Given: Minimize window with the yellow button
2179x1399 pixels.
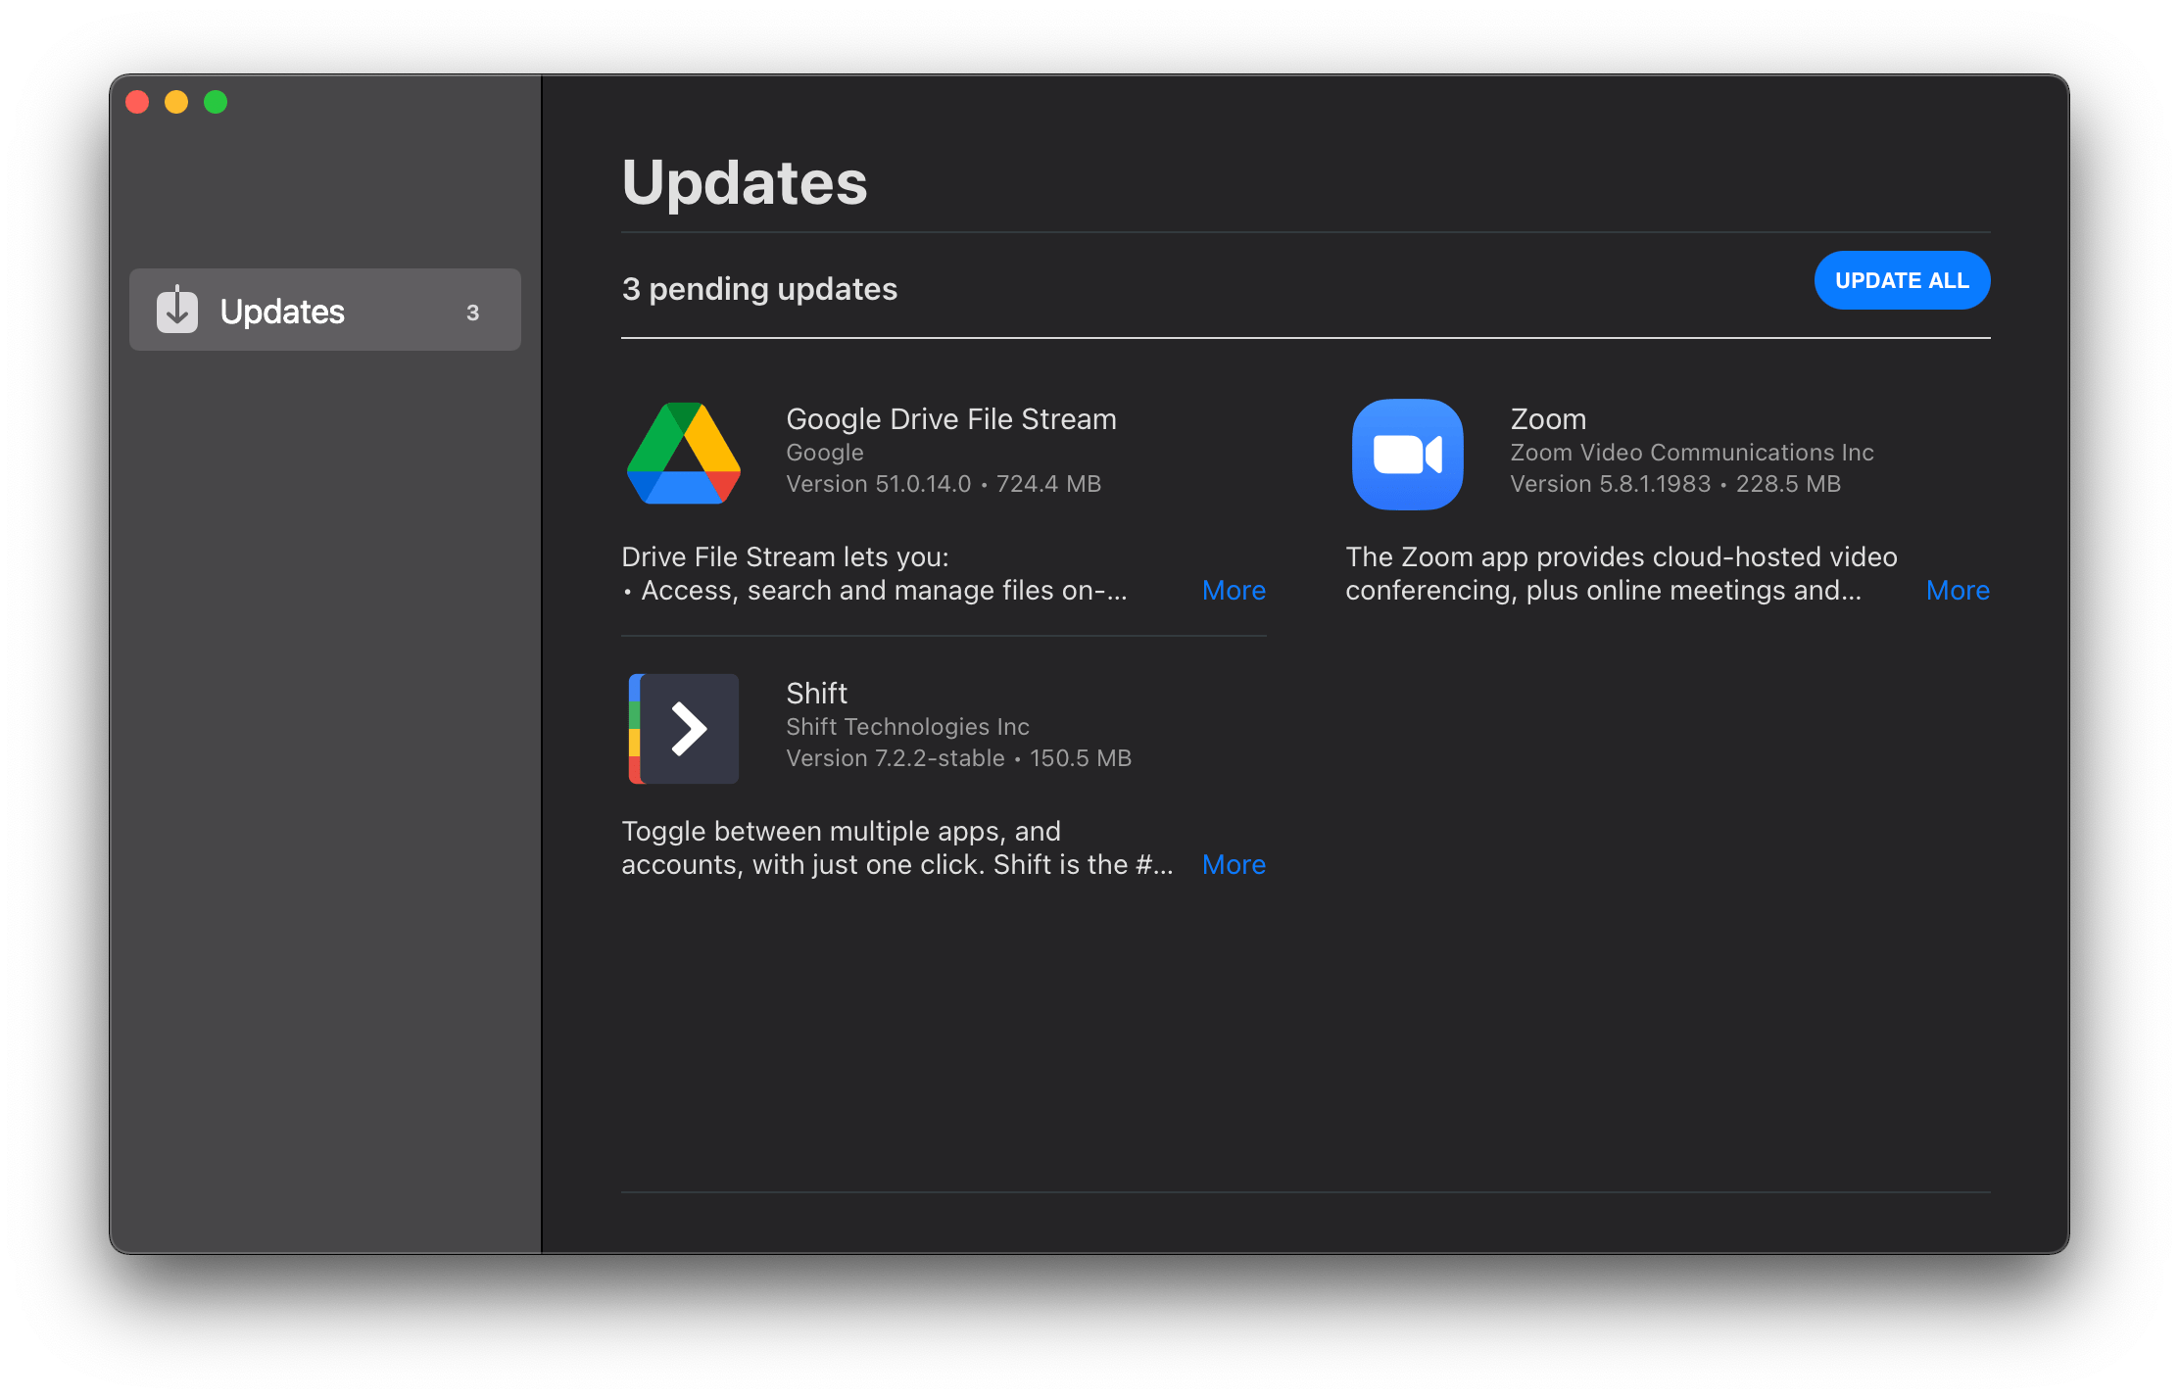Looking at the screenshot, I should click(176, 102).
